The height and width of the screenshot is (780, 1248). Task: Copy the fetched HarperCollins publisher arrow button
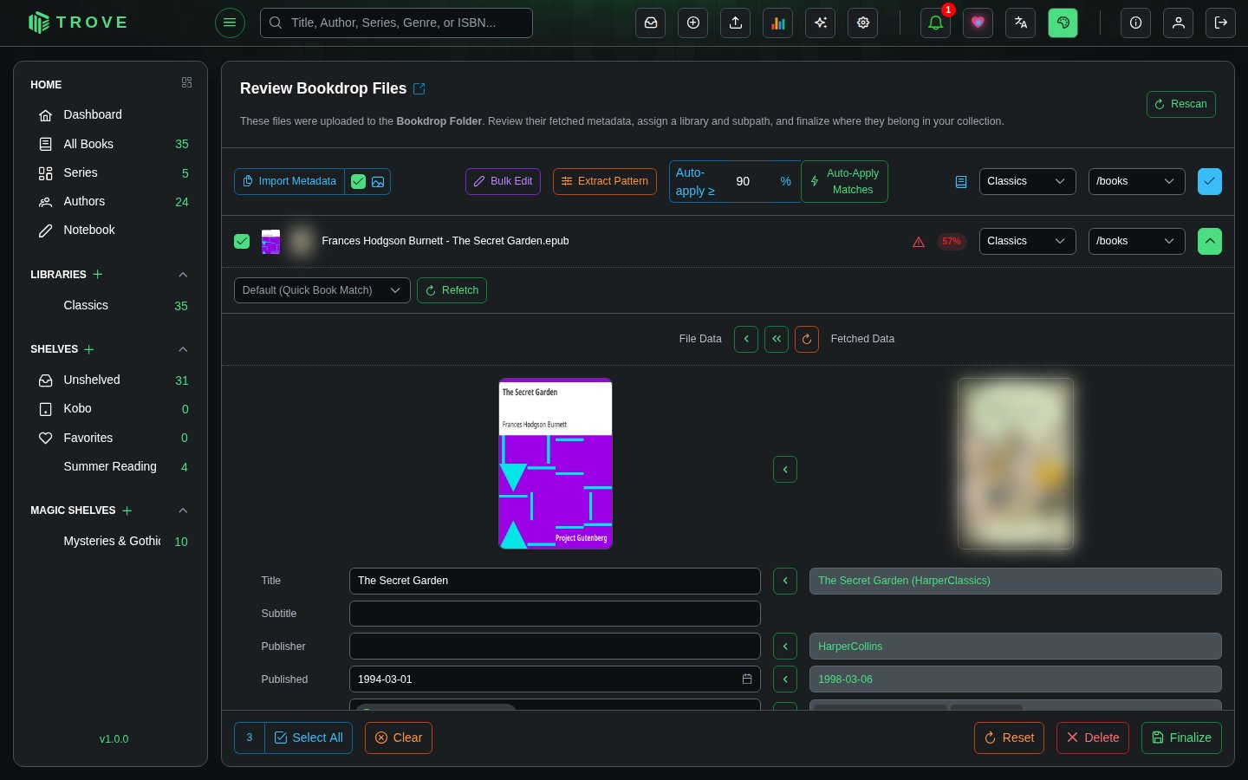click(x=785, y=647)
